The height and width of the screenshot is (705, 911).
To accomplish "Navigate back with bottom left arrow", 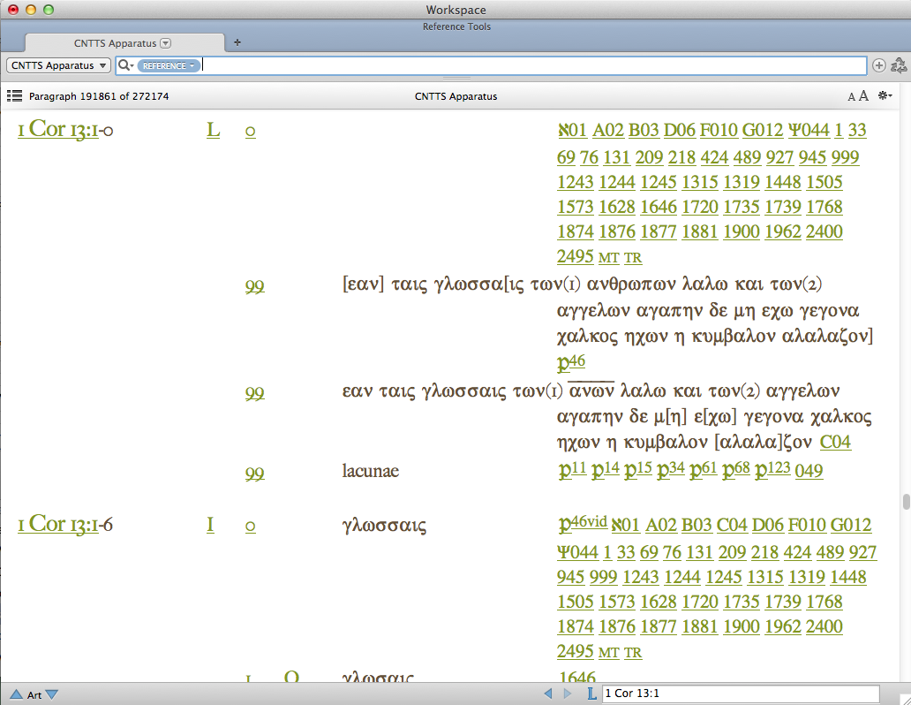I will click(547, 694).
